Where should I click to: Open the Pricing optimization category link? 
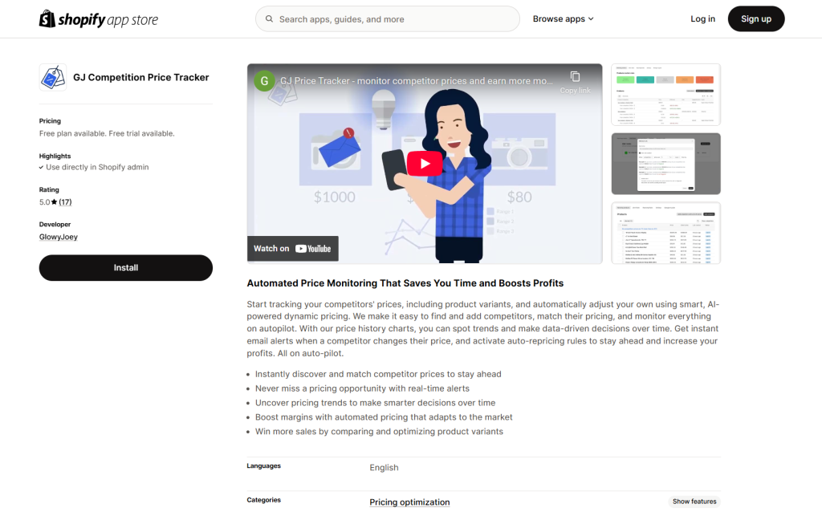point(409,502)
